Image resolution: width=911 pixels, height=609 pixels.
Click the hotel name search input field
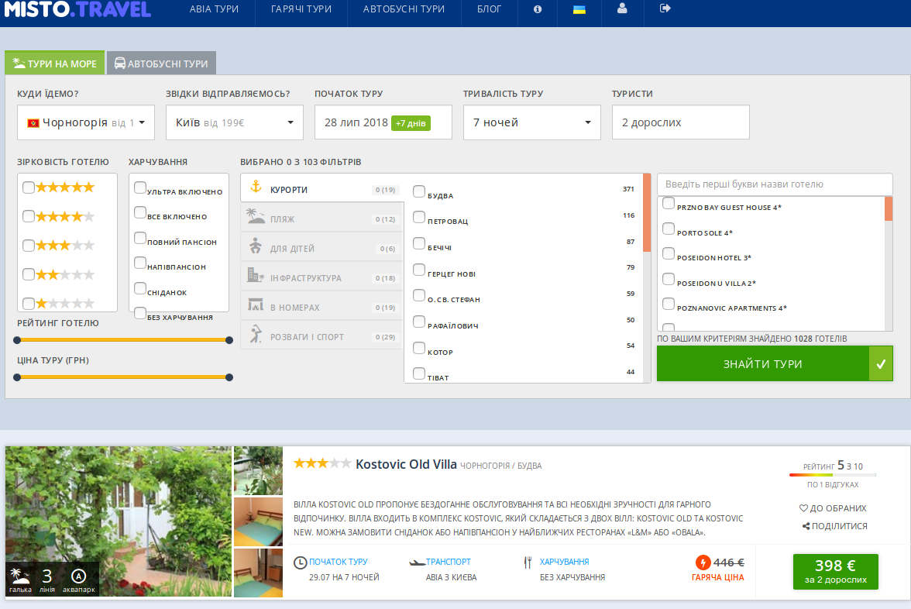click(x=775, y=184)
